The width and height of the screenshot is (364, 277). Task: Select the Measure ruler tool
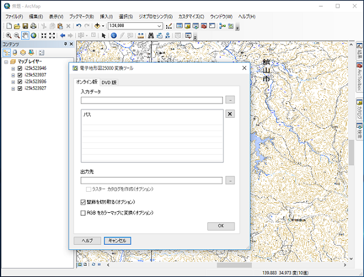pos(140,35)
